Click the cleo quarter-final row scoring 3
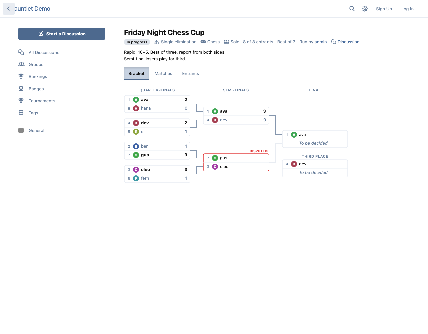Image resolution: width=428 pixels, height=334 pixels. (157, 170)
